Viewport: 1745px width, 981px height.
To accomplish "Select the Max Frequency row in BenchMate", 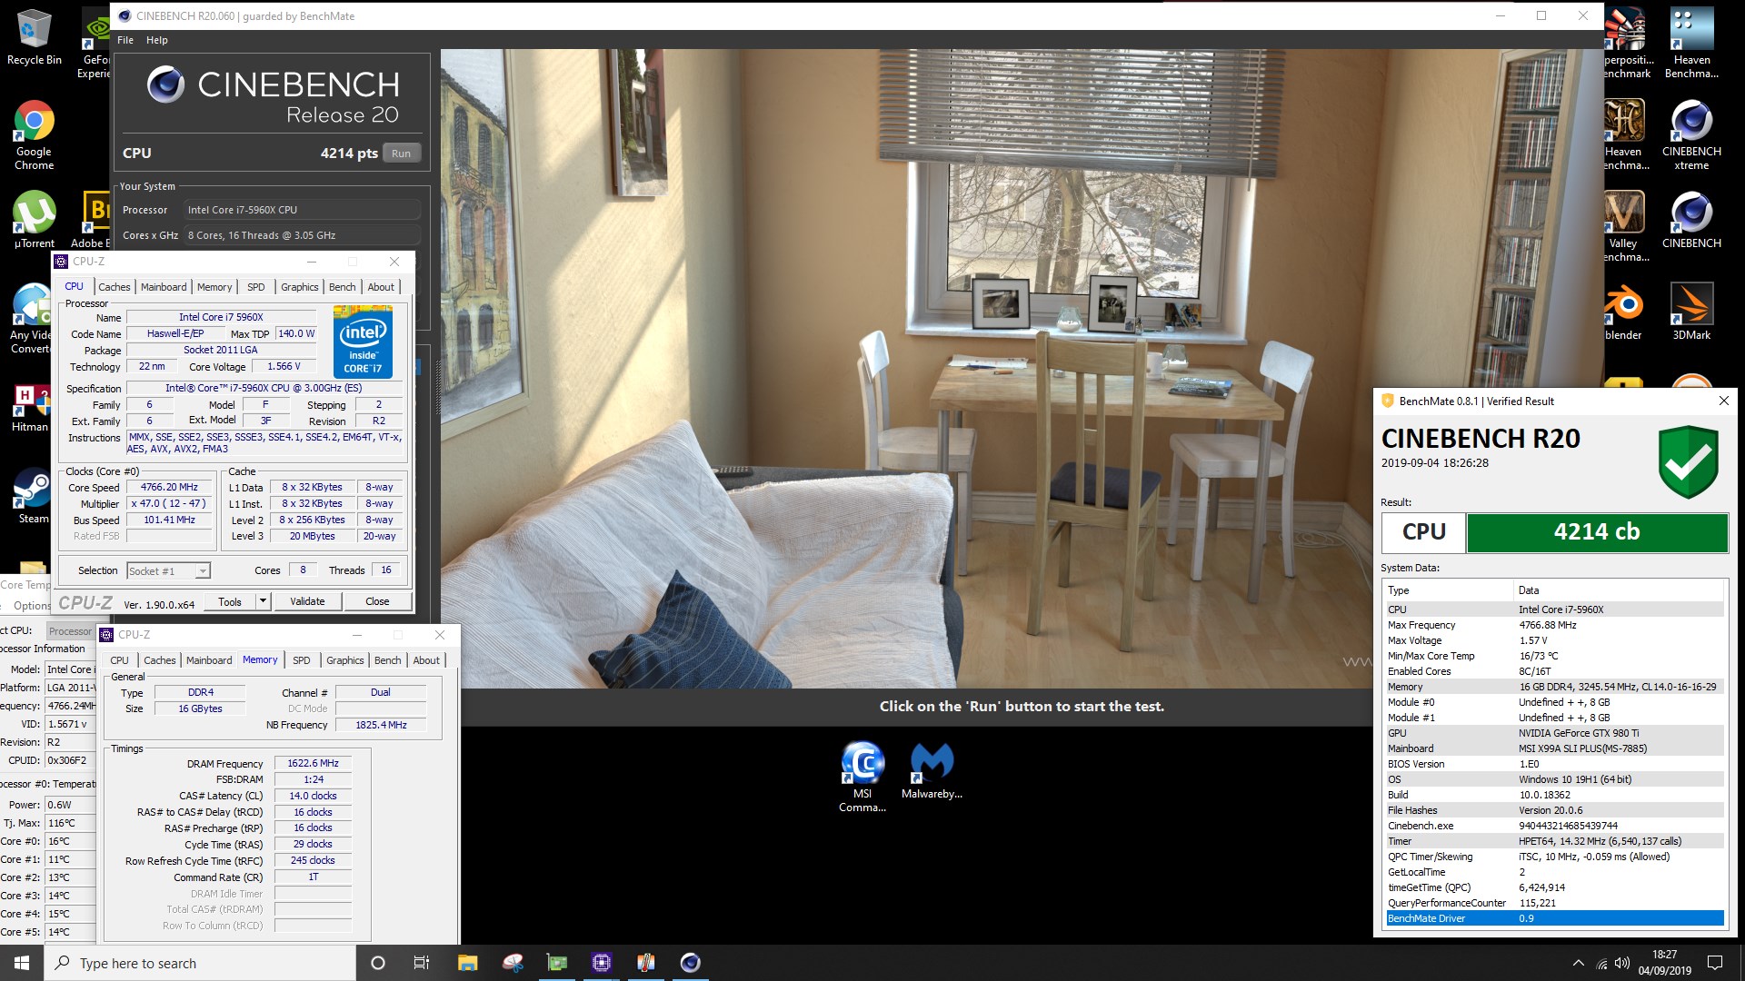I will pos(1554,625).
